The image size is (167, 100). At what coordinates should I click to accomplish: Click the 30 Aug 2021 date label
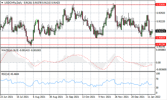pyautogui.click(x=56, y=97)
